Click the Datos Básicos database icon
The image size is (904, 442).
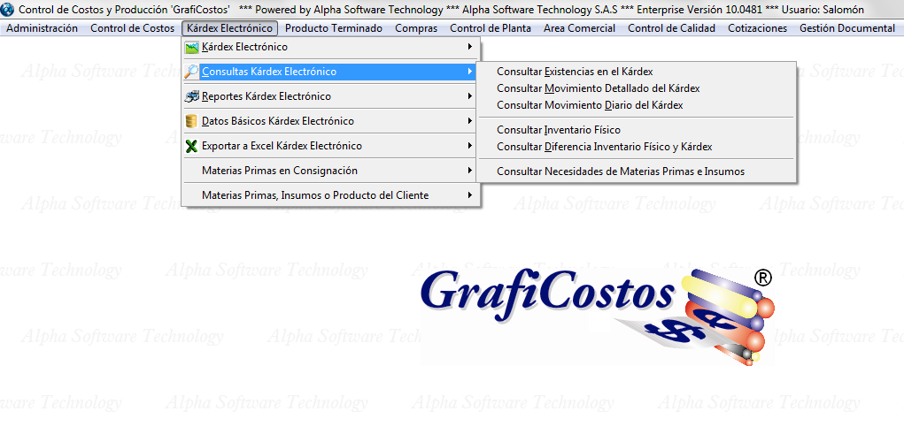pos(191,121)
